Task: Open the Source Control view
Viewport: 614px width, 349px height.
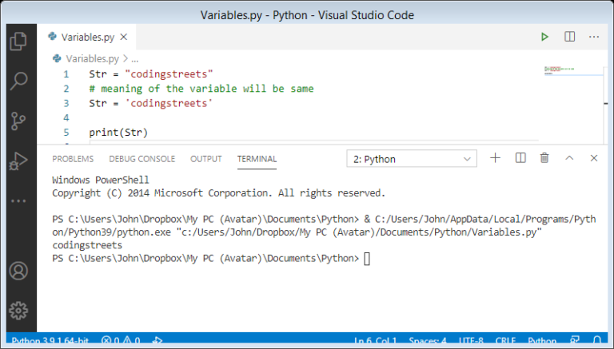Action: pos(18,121)
